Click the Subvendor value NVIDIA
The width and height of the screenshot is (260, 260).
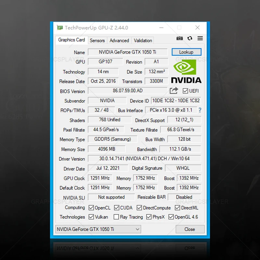click(107, 100)
